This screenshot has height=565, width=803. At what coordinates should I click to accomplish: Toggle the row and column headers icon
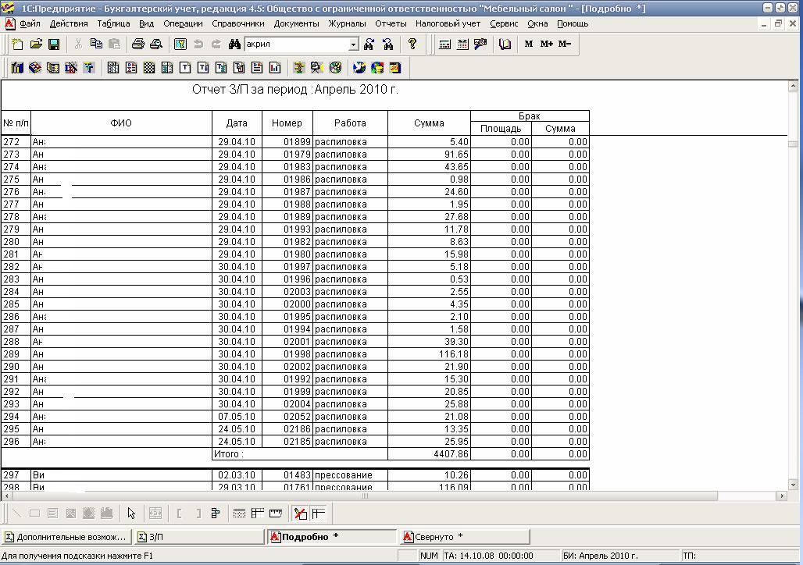[x=258, y=513]
